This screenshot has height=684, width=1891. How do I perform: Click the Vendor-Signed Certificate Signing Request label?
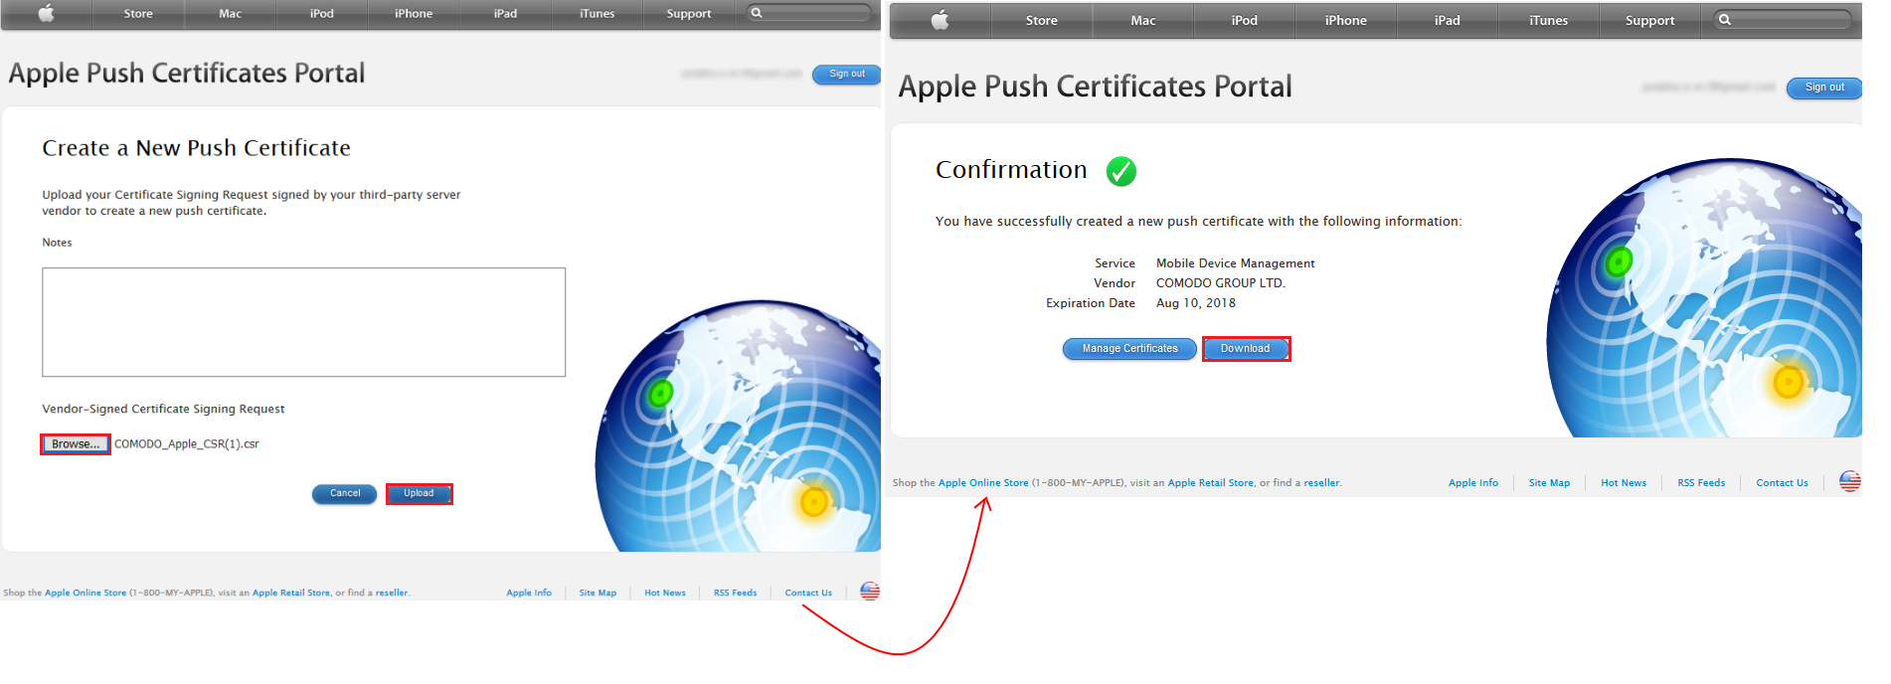pyautogui.click(x=163, y=409)
